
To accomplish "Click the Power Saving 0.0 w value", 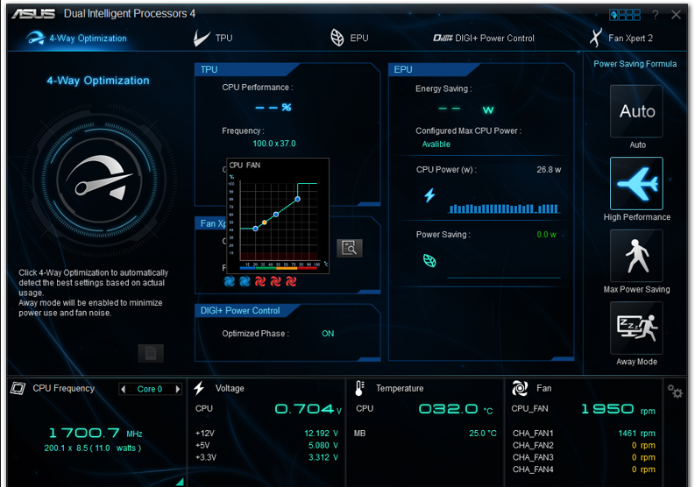I will coord(547,235).
